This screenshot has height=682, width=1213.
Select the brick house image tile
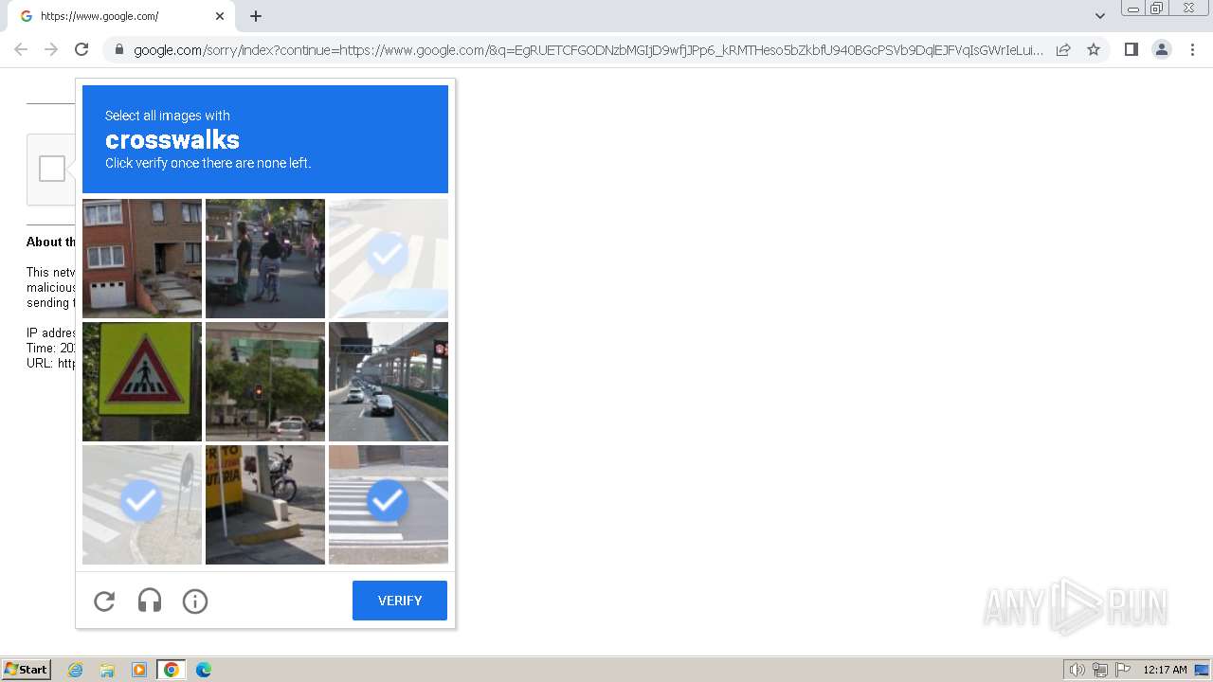pos(142,259)
